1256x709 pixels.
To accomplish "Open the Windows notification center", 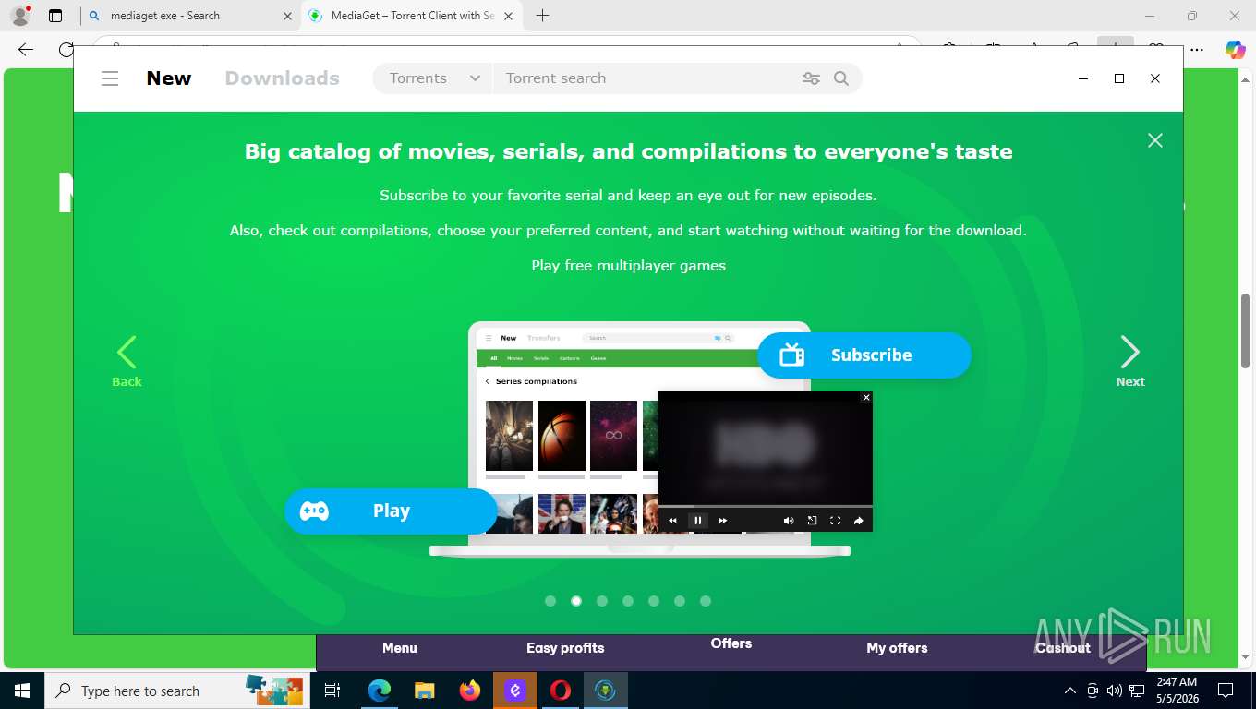I will click(x=1226, y=691).
